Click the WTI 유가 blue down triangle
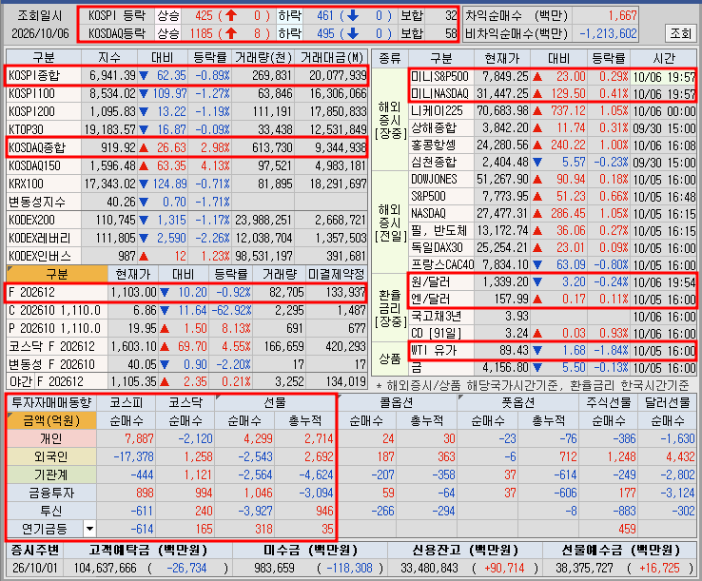Screen dimensions: 702x581 coord(537,351)
